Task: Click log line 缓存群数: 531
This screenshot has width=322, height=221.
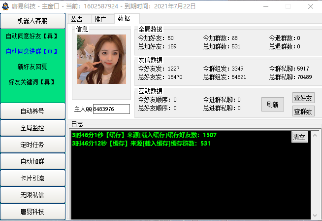Action: (x=141, y=144)
